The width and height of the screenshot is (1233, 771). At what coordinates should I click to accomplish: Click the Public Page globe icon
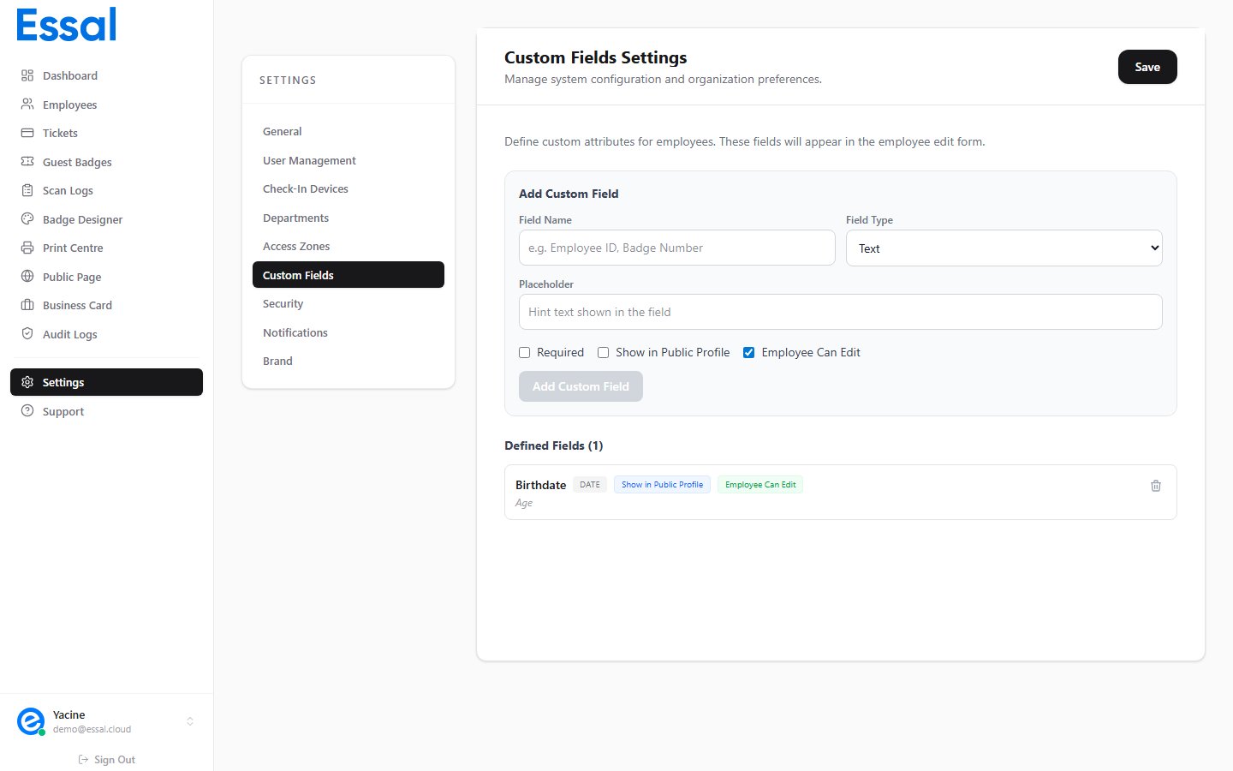(27, 277)
